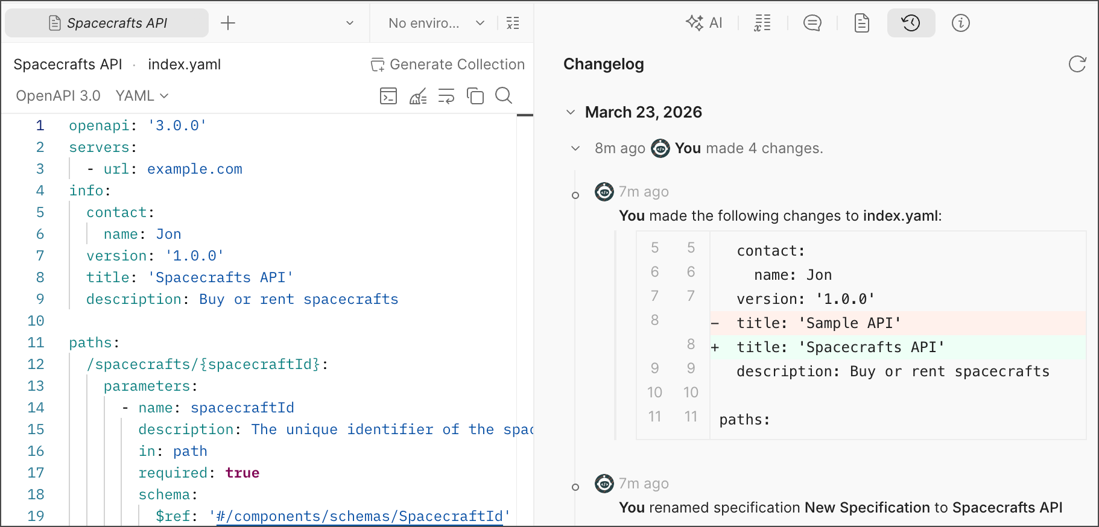The height and width of the screenshot is (527, 1099).
Task: Click the line 9 description: Buy or rent spacecrafts
Action: (x=242, y=299)
